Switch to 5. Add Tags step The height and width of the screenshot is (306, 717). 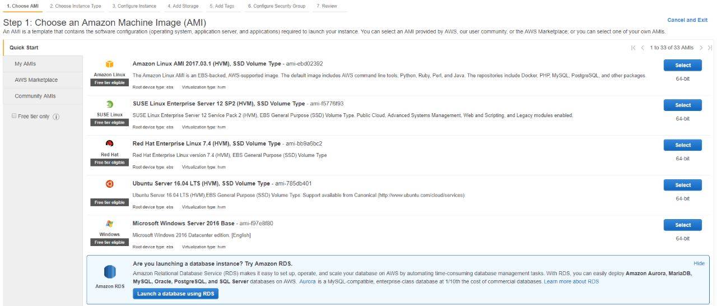(x=222, y=6)
